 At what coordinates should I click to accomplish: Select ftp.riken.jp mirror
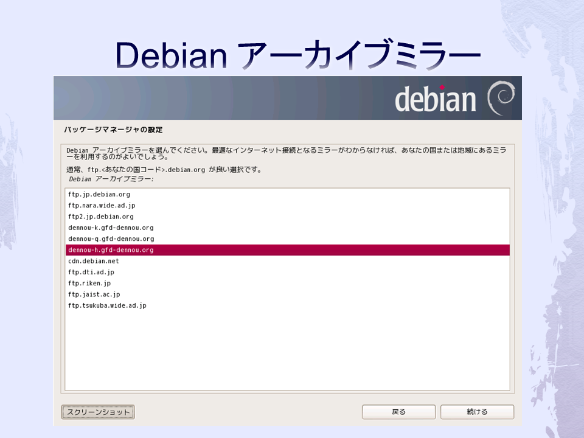click(288, 283)
